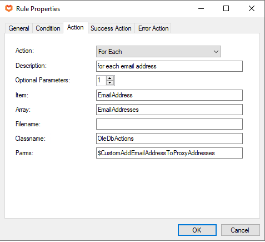Screen dimensions: 265x242
Task: Maximize the Rule Properties window
Action: [226, 8]
